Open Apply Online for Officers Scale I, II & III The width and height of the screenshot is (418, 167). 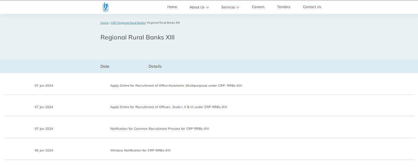(x=169, y=107)
